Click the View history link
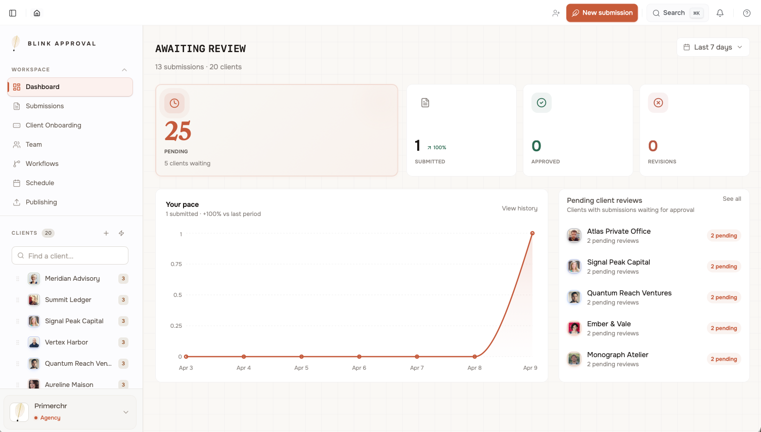Viewport: 761px width, 432px height. pos(519,208)
